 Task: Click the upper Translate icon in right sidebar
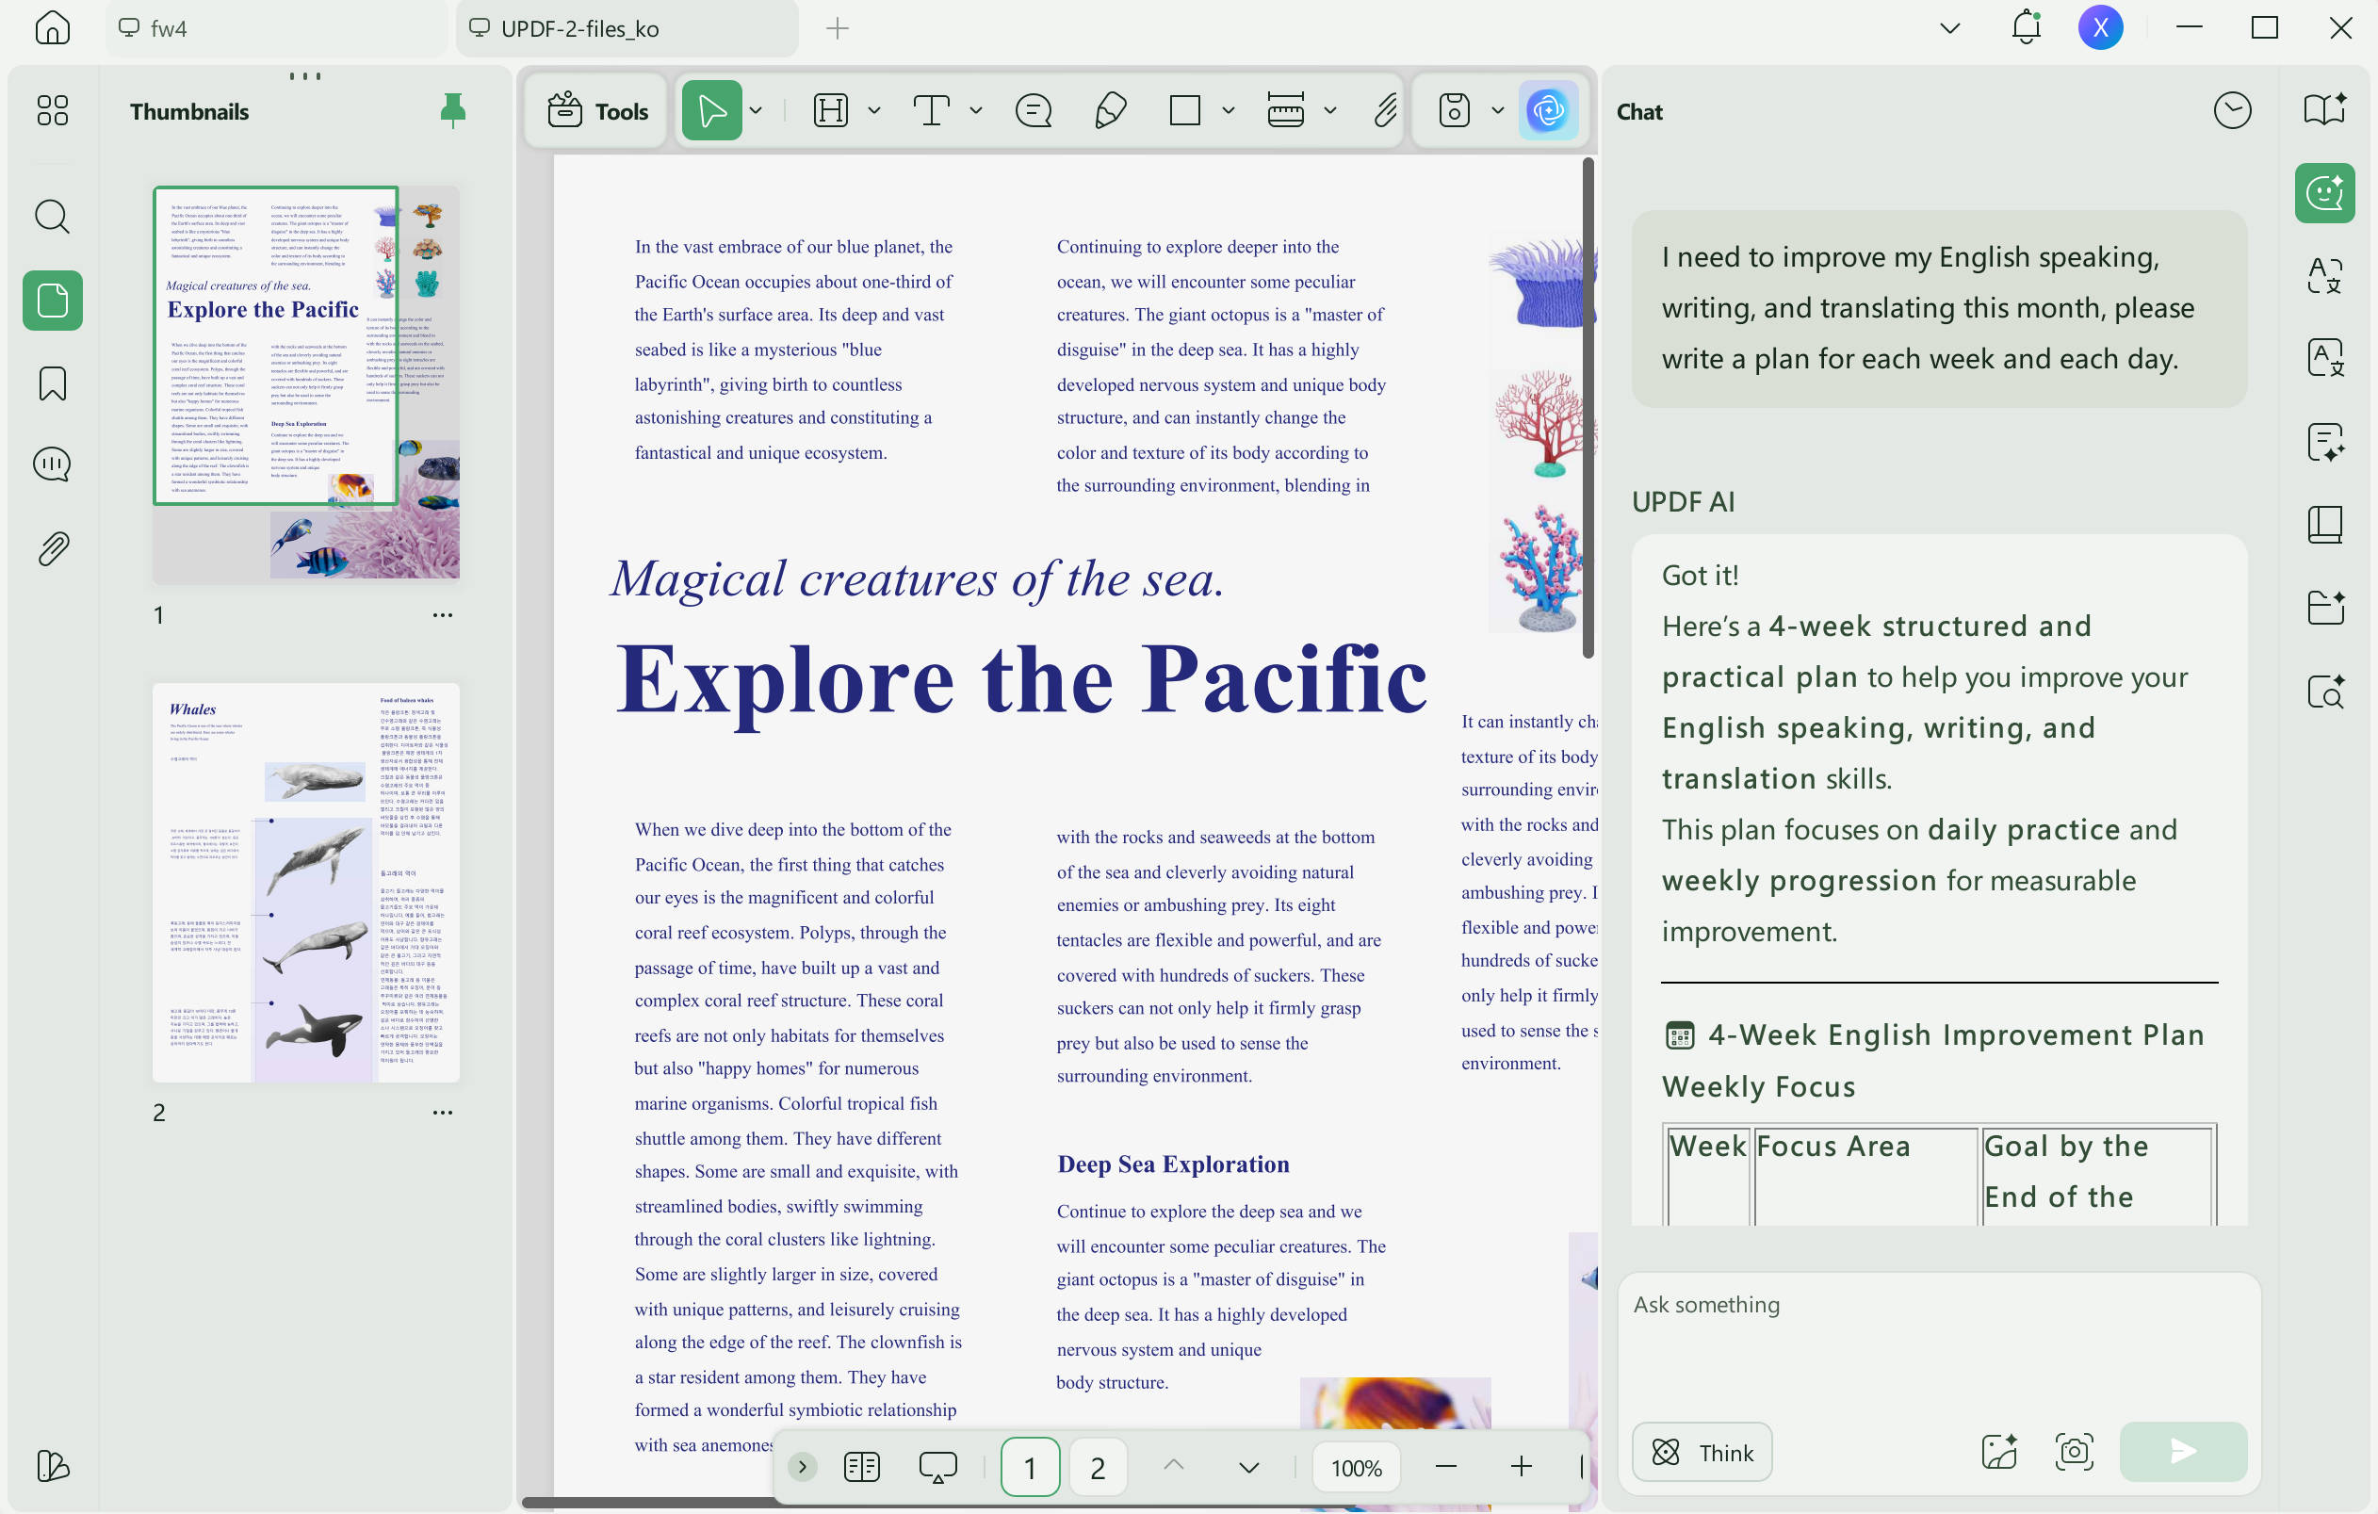(2324, 275)
